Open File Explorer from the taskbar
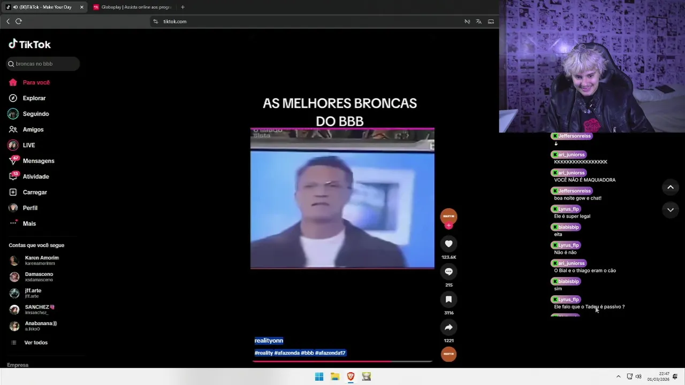This screenshot has width=685, height=385. (335, 376)
